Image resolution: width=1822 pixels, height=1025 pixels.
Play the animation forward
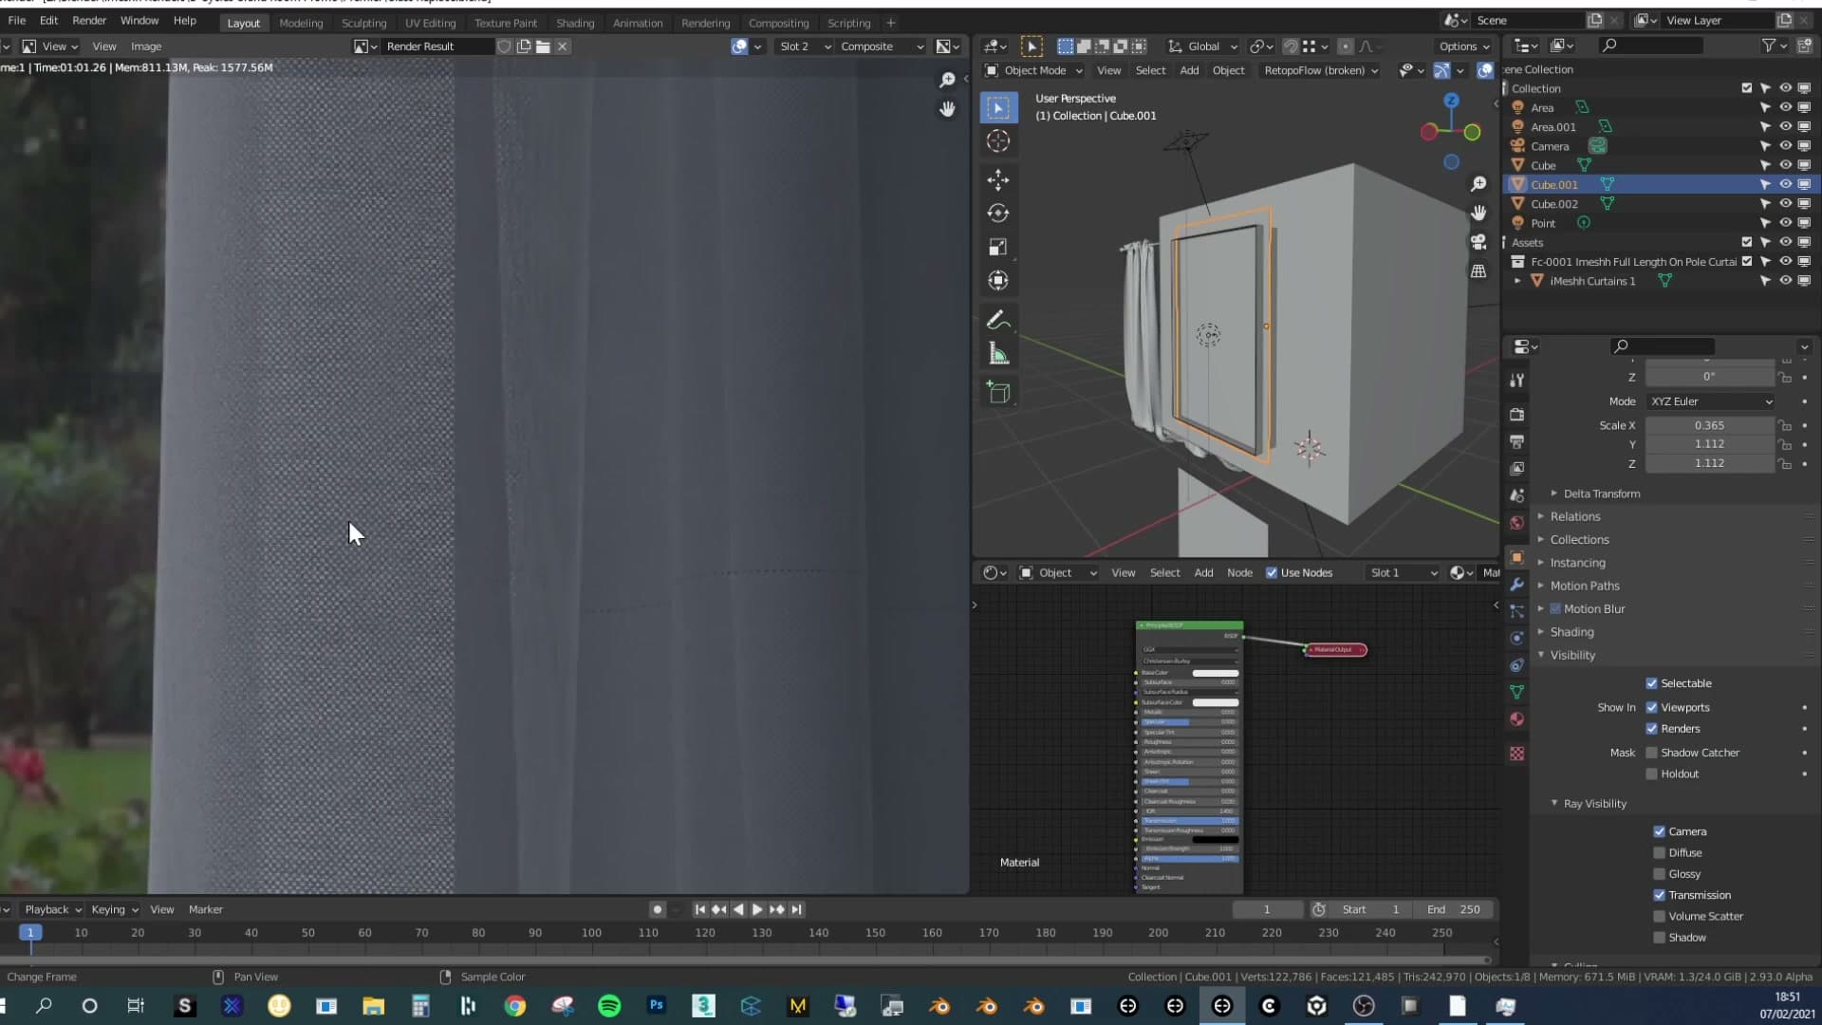tap(757, 909)
